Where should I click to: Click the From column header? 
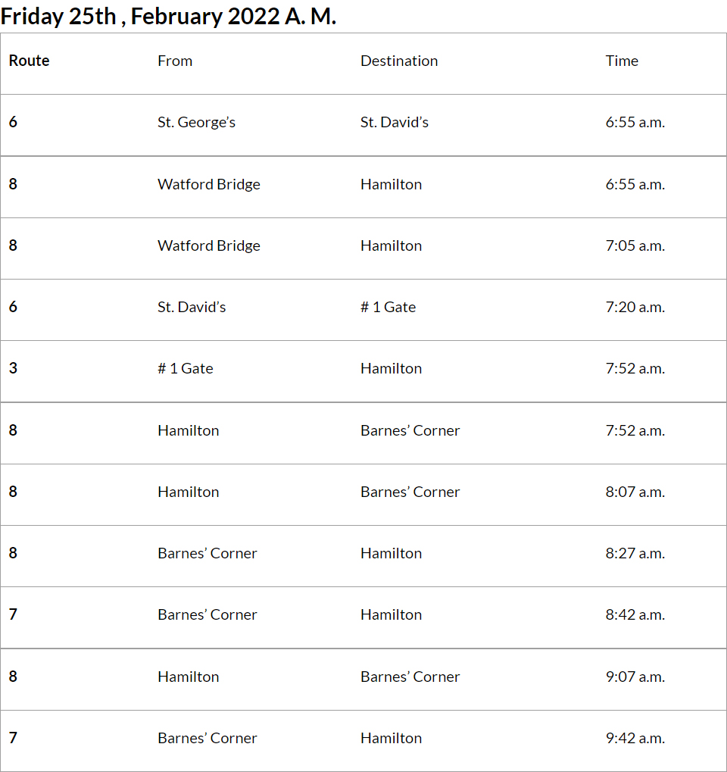[x=175, y=61]
